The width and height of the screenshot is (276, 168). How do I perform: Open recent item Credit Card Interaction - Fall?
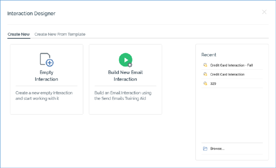pyautogui.click(x=232, y=65)
